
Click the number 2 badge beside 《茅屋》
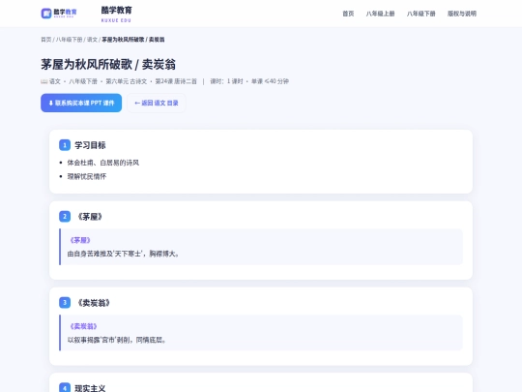pyautogui.click(x=65, y=217)
